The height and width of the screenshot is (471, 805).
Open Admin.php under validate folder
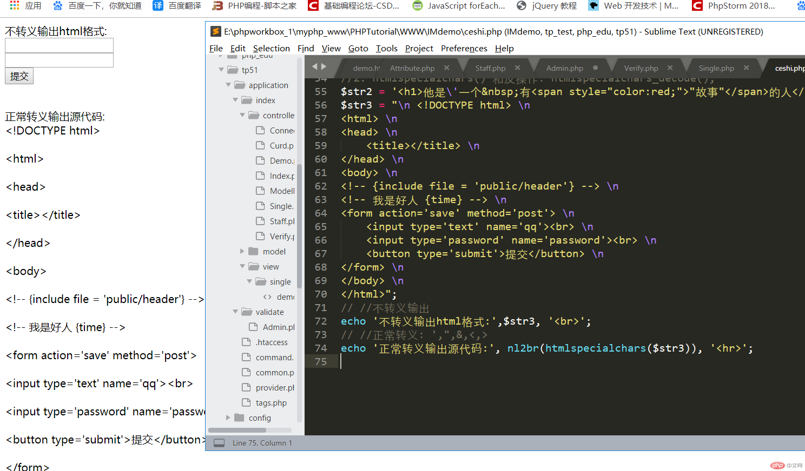279,327
